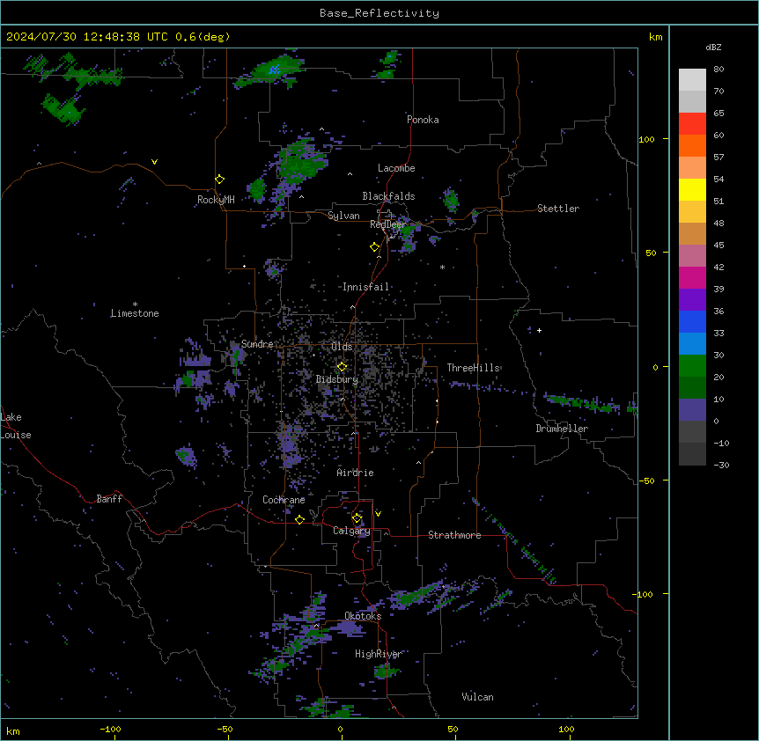The height and width of the screenshot is (741, 759).
Task: Click the Banff label
Action: 109,499
